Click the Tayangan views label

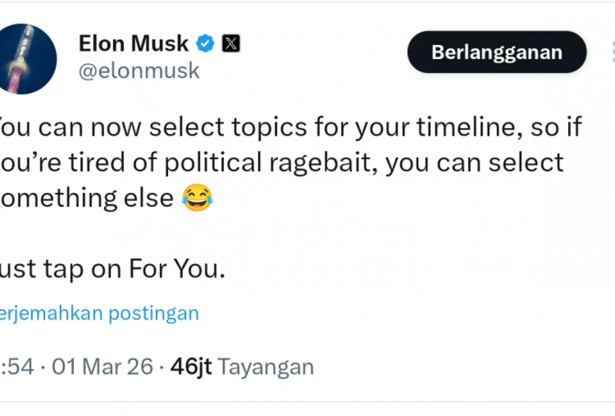click(266, 367)
